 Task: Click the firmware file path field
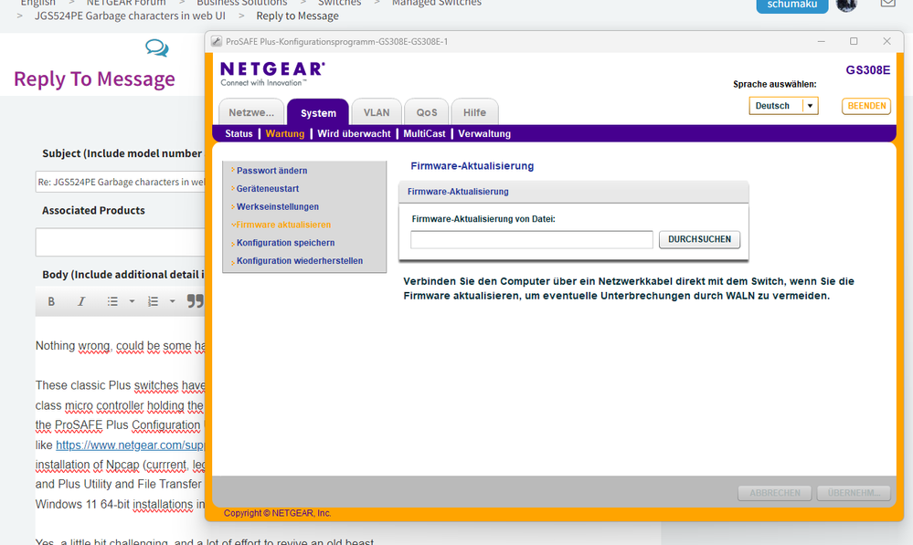click(x=532, y=239)
